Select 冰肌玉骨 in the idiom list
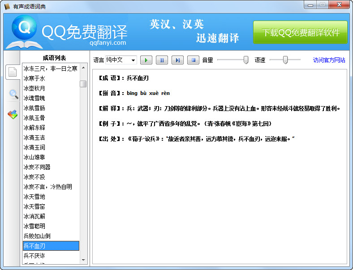The image size is (353, 270). click(51, 118)
